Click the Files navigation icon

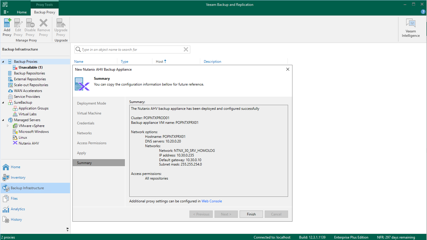coord(6,199)
